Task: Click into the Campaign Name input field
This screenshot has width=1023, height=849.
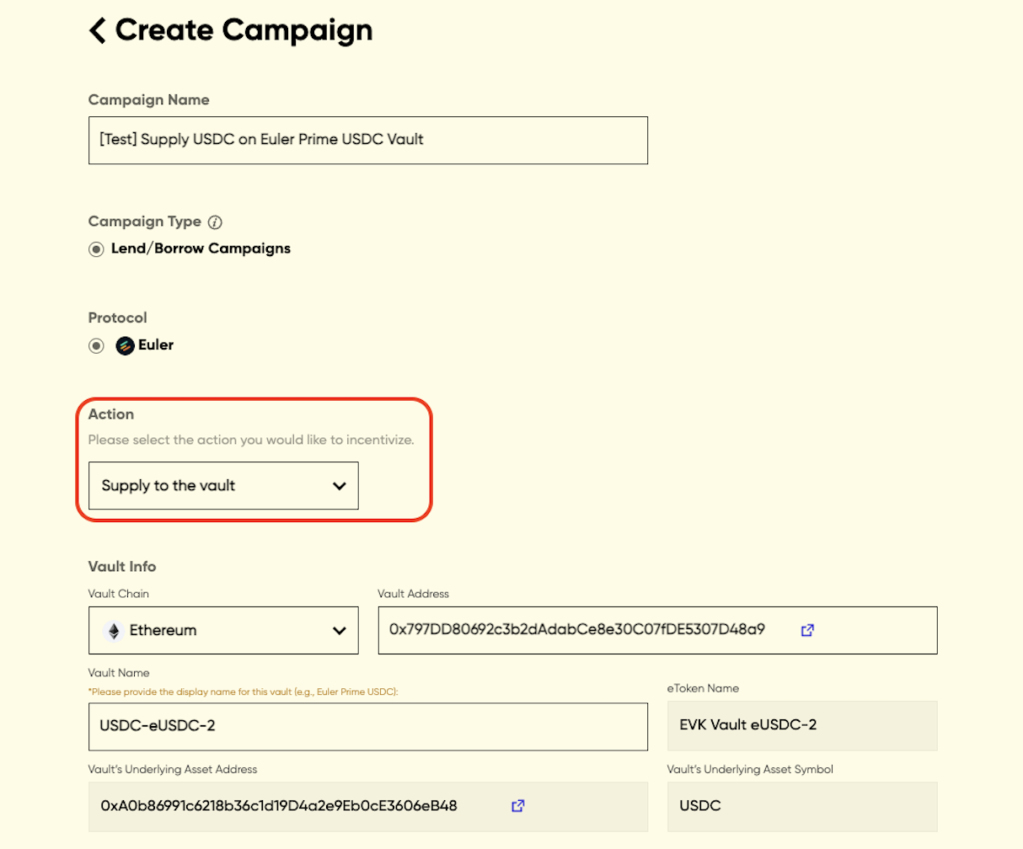Action: coord(367,140)
